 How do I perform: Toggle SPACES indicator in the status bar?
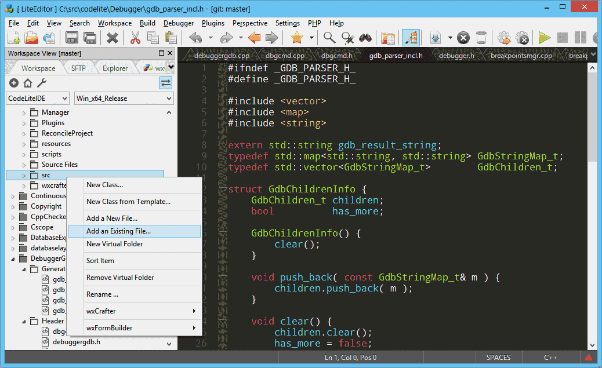click(x=498, y=358)
